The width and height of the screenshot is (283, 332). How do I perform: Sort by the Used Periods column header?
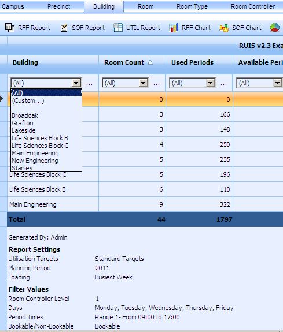point(192,62)
